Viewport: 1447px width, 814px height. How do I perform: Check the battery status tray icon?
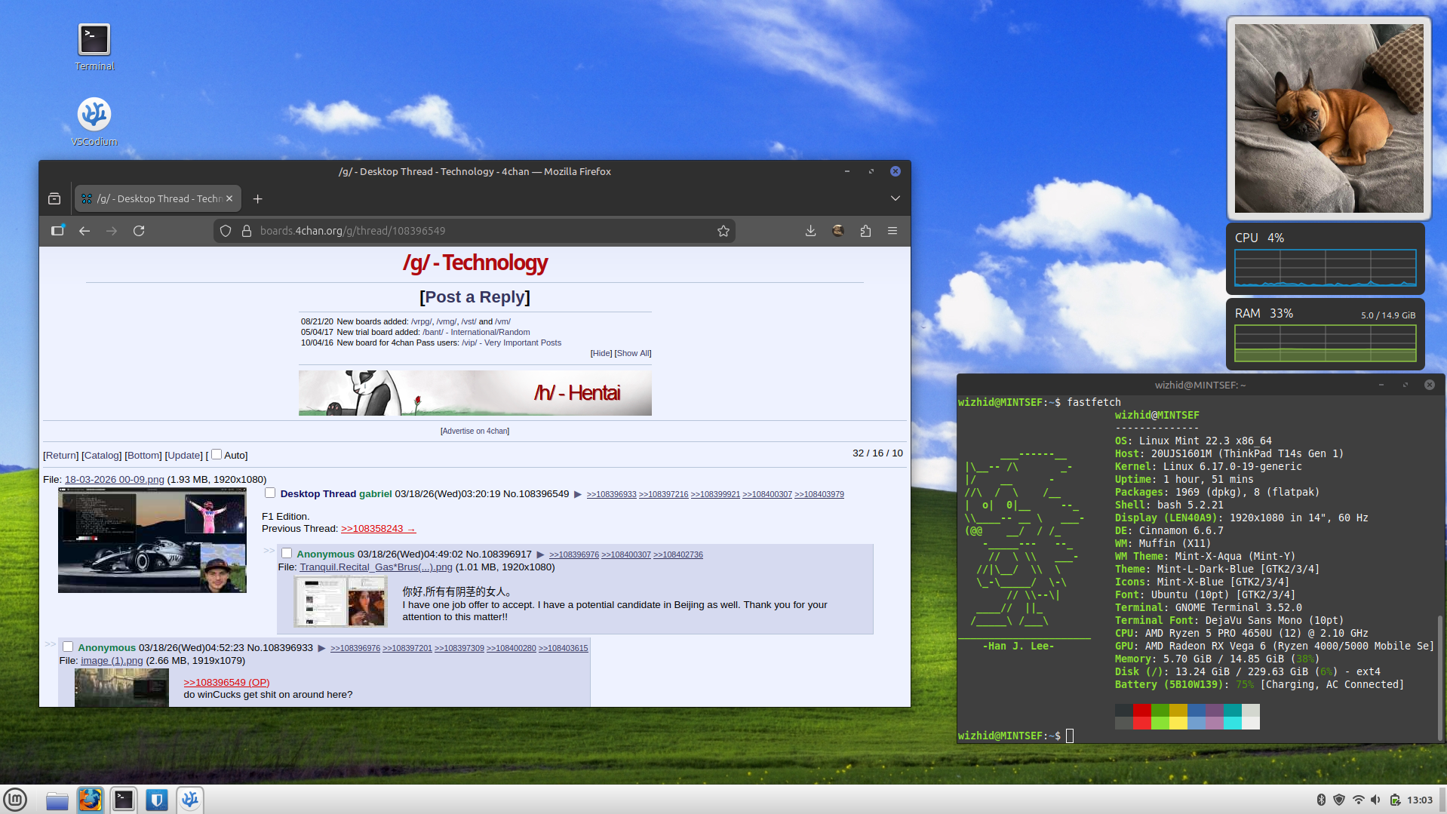(1395, 800)
